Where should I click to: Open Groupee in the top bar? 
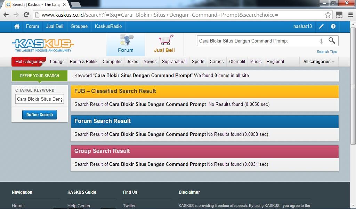coord(79,26)
